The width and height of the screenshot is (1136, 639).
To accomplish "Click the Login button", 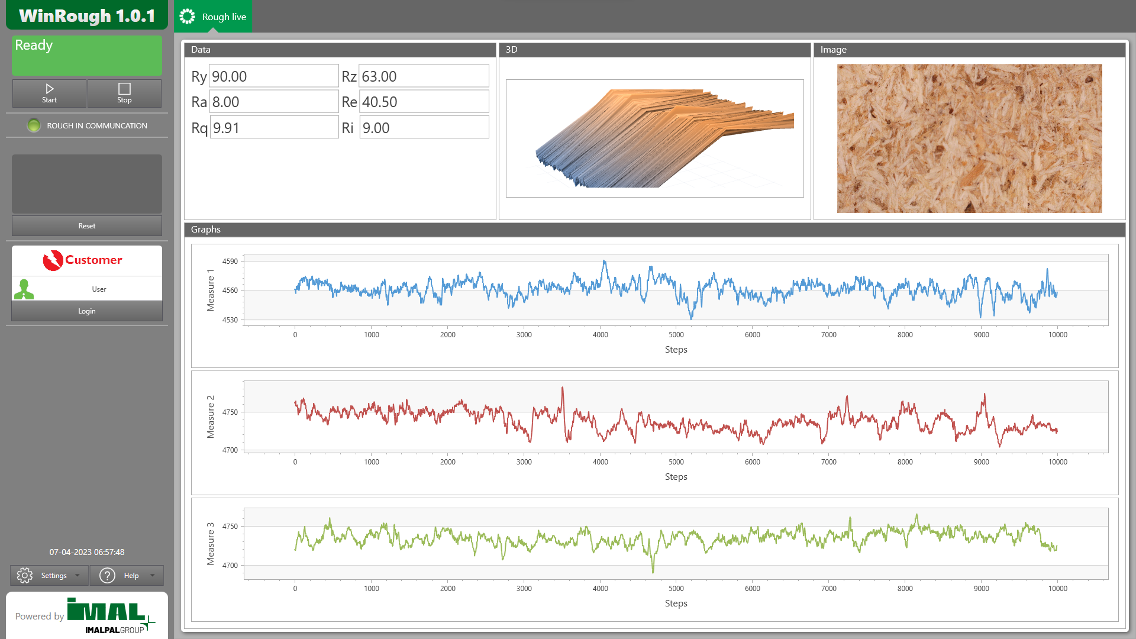I will point(87,311).
